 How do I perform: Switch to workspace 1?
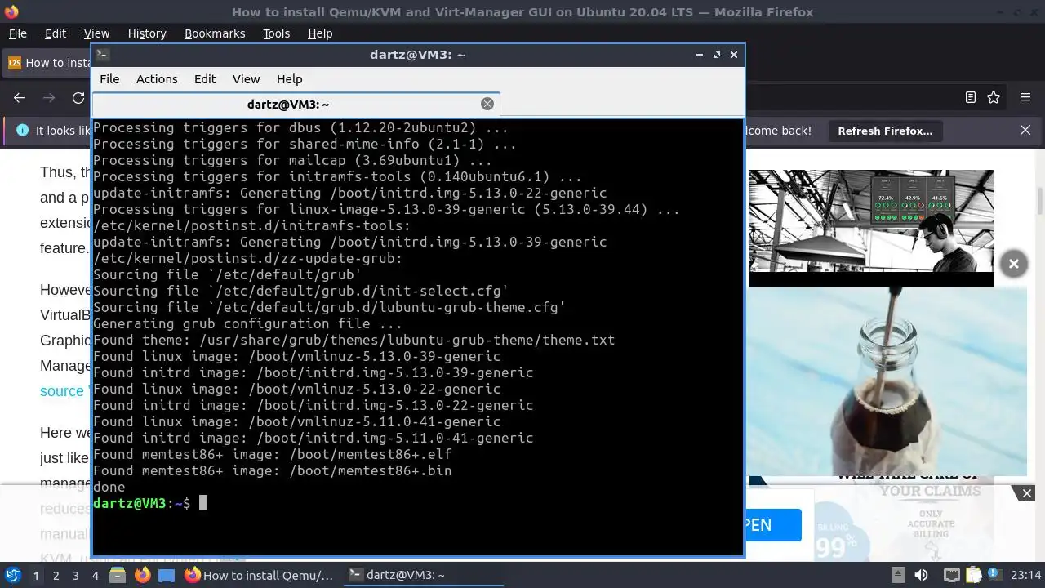pos(36,576)
